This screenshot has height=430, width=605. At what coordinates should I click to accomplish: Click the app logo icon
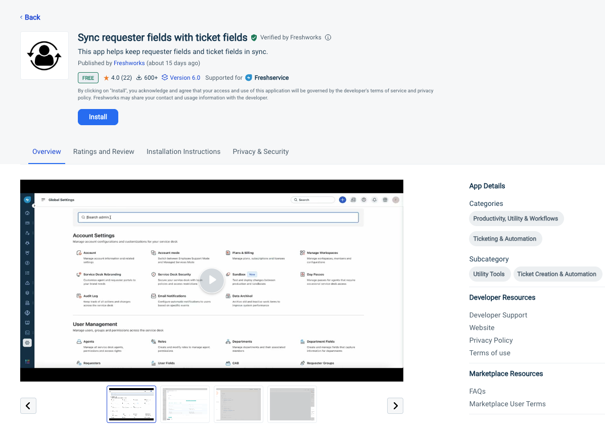[x=44, y=56]
